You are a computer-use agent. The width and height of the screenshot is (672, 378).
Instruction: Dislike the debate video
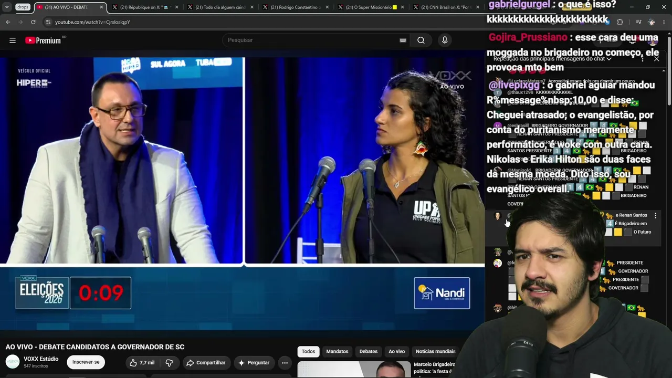pyautogui.click(x=169, y=363)
